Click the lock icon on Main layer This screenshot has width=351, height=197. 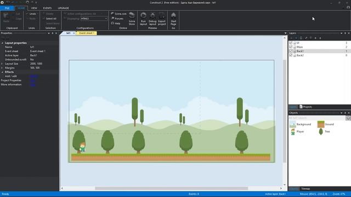coord(295,47)
